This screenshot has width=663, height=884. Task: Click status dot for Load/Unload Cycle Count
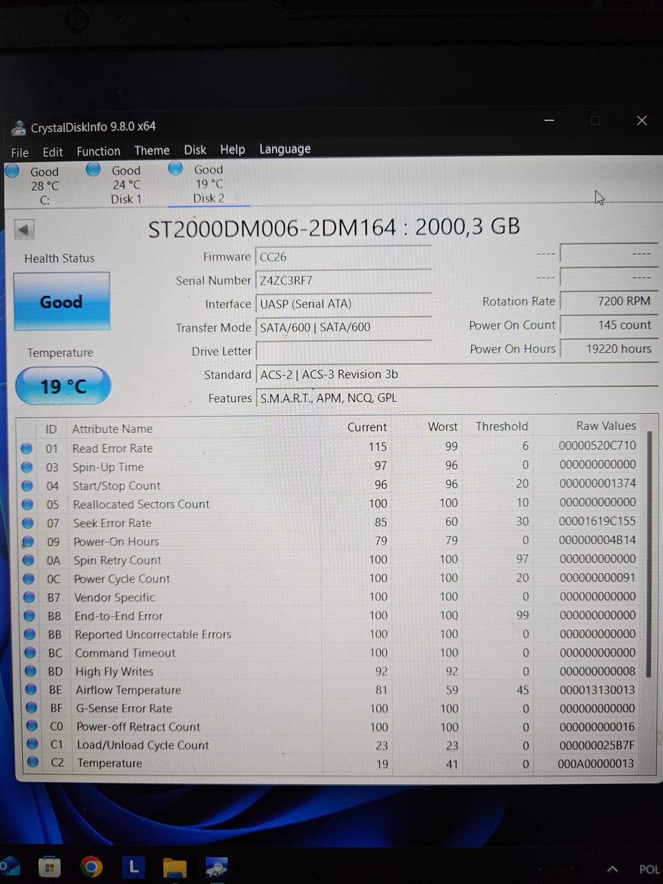32,744
